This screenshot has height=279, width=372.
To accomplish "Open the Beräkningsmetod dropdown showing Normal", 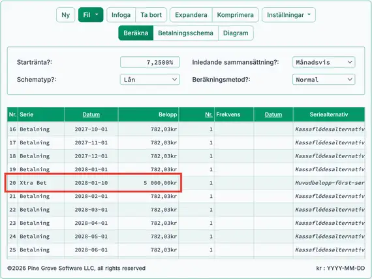I will 324,80.
